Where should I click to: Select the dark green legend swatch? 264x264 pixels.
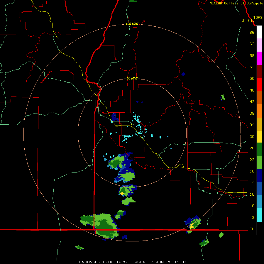click(x=259, y=149)
